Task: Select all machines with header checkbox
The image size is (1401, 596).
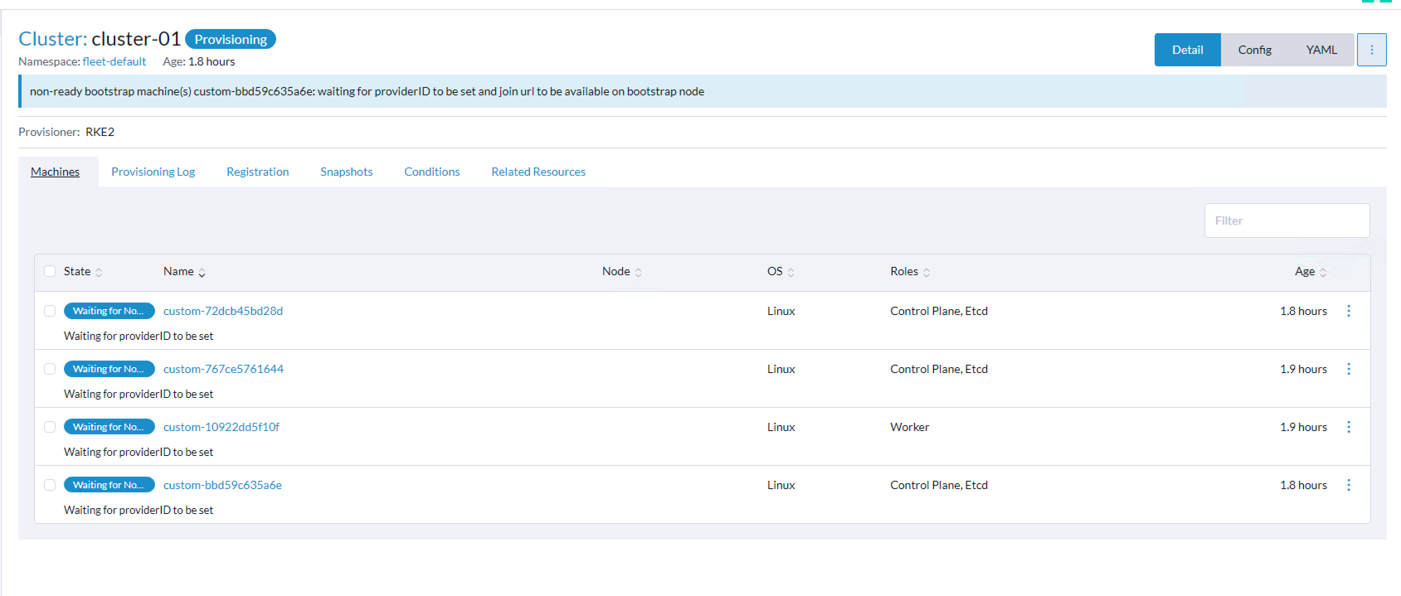Action: coord(49,271)
